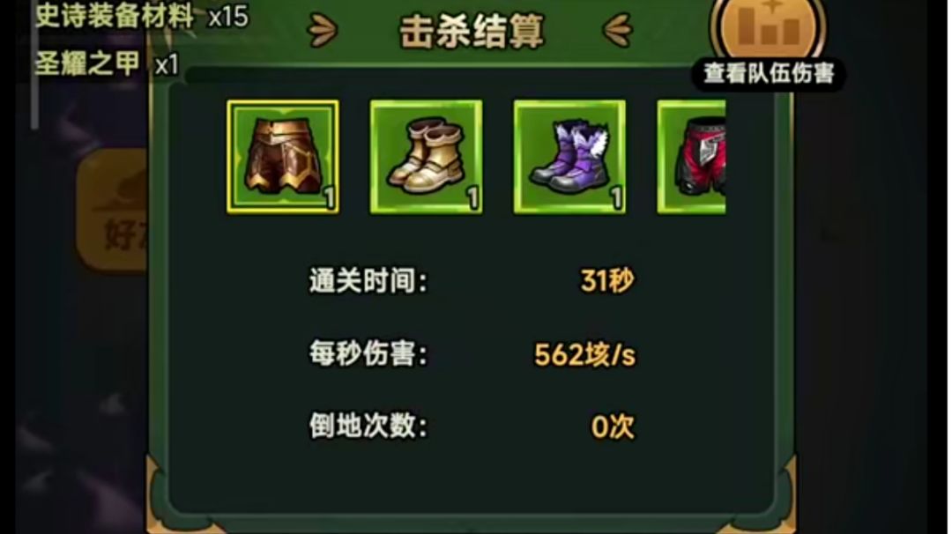Click the 31秒 clear time value
This screenshot has width=952, height=534.
point(607,281)
